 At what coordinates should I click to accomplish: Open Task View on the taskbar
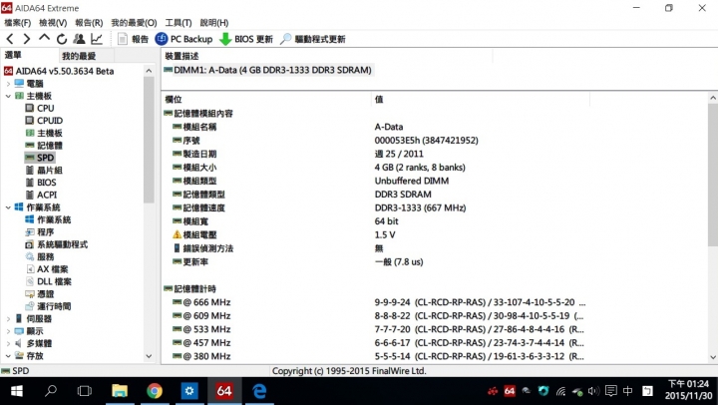click(x=85, y=391)
